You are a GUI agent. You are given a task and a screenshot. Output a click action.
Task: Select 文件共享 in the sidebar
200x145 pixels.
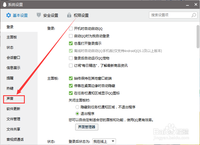click(x=19, y=129)
